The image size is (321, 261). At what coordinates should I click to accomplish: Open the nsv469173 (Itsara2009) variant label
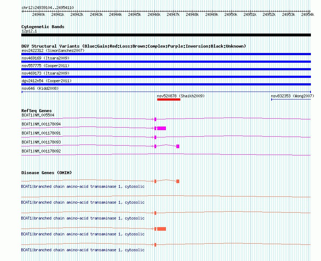coord(45,73)
